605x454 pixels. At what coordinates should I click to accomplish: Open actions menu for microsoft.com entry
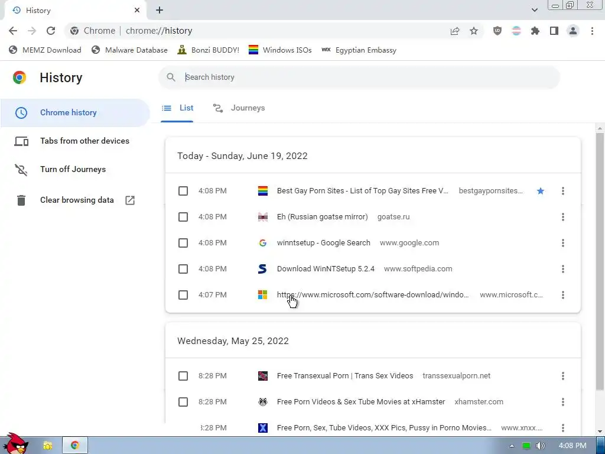coord(563,295)
